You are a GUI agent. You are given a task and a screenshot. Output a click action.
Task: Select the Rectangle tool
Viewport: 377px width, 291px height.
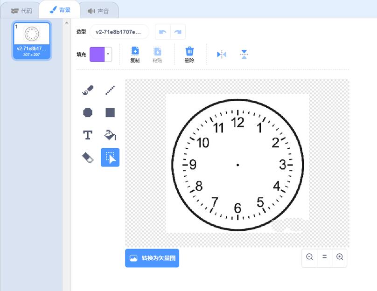tap(110, 112)
